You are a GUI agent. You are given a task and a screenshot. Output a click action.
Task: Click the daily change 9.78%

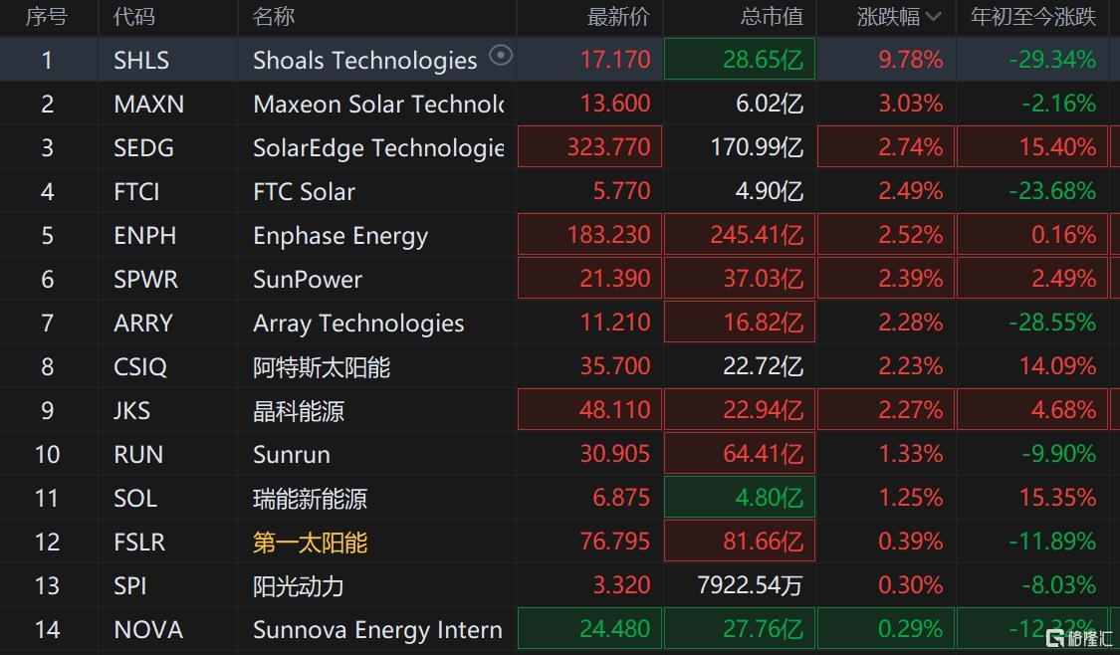911,60
